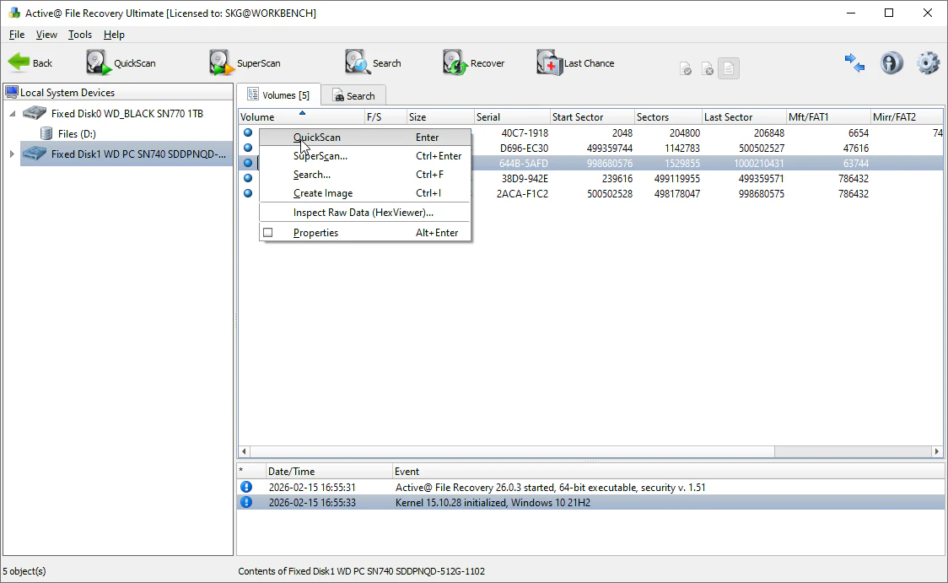Click the info about icon
The width and height of the screenshot is (948, 583).
(x=891, y=63)
